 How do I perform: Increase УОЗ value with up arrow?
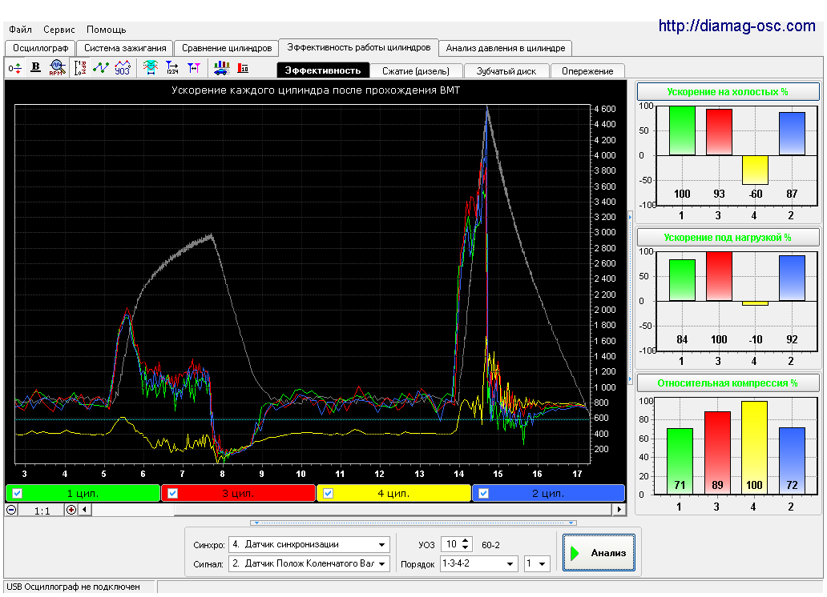tap(465, 541)
